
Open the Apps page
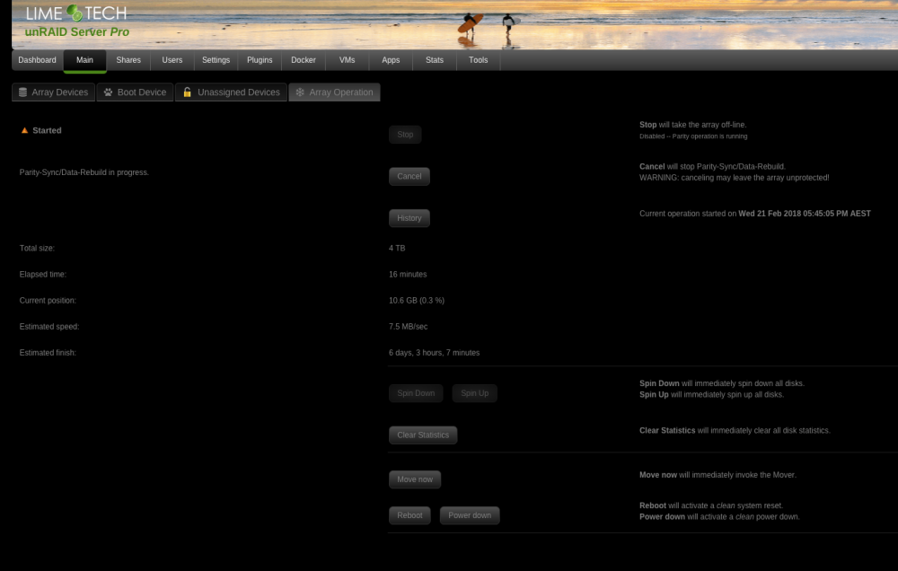[391, 60]
